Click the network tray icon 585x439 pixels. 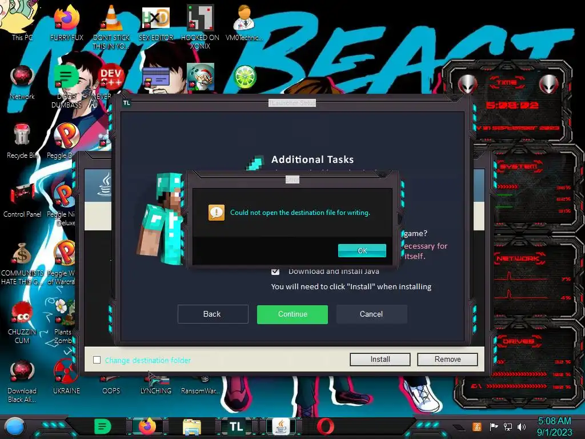coord(508,426)
